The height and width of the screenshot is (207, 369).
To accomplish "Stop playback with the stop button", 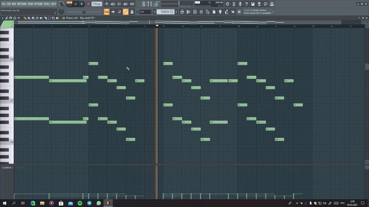I will tap(82, 4).
